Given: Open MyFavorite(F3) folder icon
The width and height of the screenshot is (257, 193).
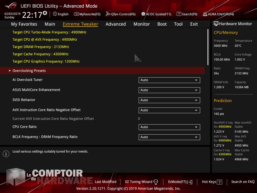Looking at the screenshot, I should [x=76, y=14].
